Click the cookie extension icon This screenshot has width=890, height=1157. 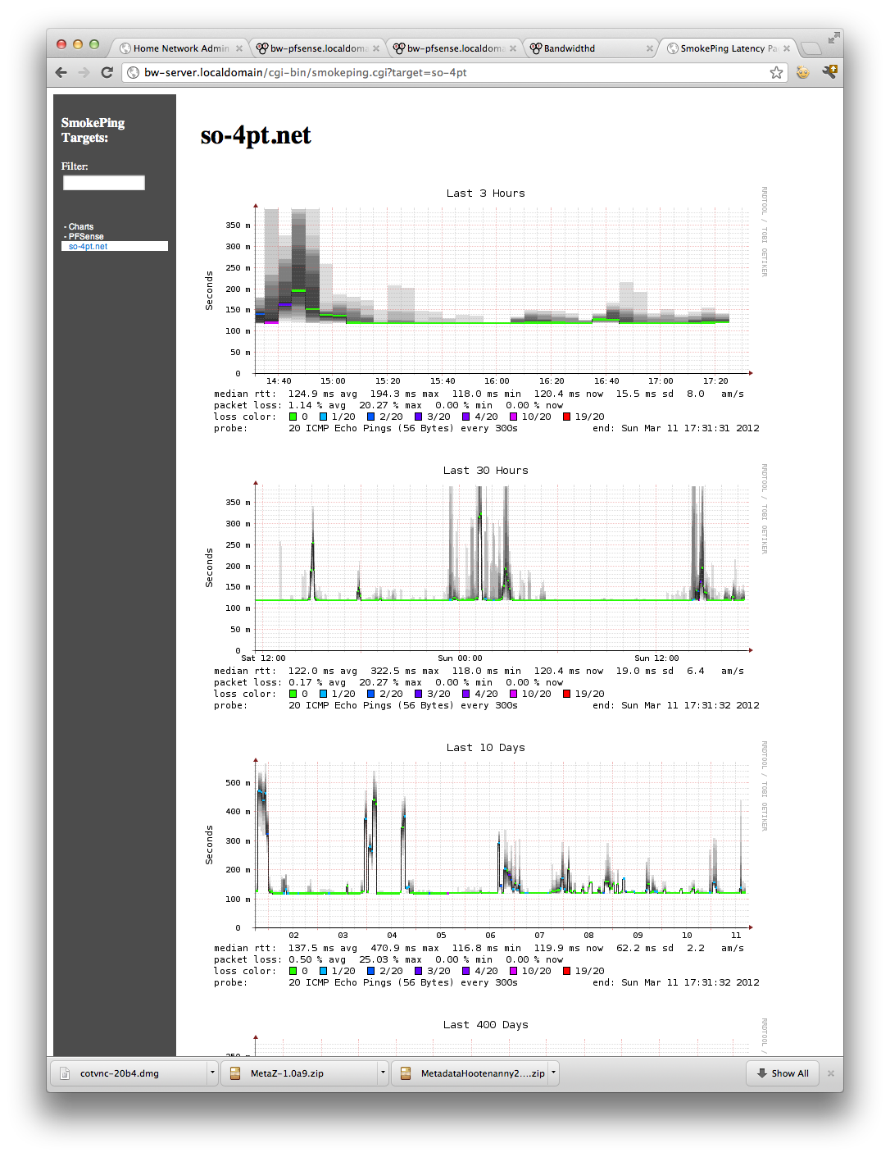coord(802,72)
